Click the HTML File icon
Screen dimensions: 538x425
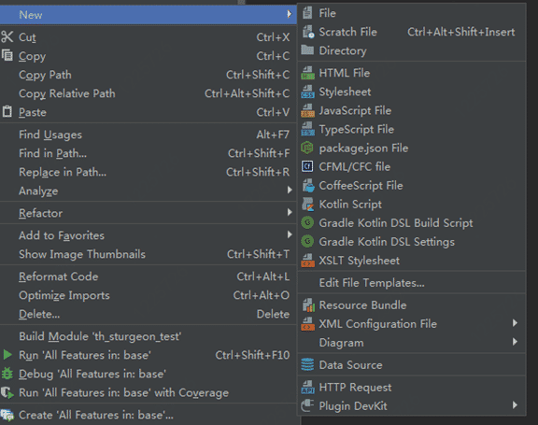click(x=307, y=73)
